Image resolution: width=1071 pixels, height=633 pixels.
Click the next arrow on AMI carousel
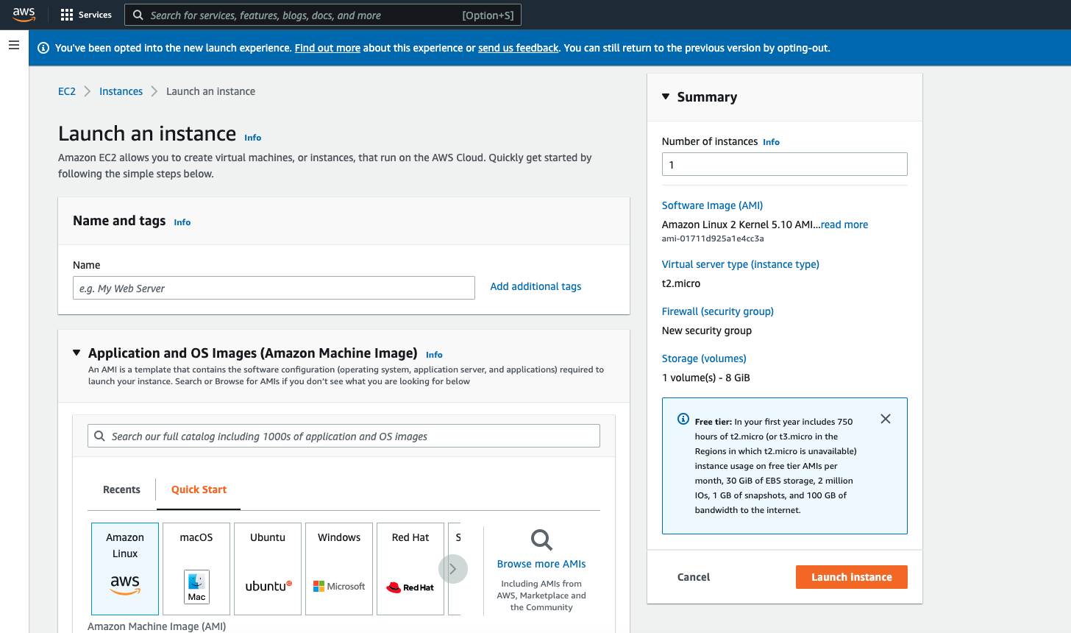click(x=453, y=569)
